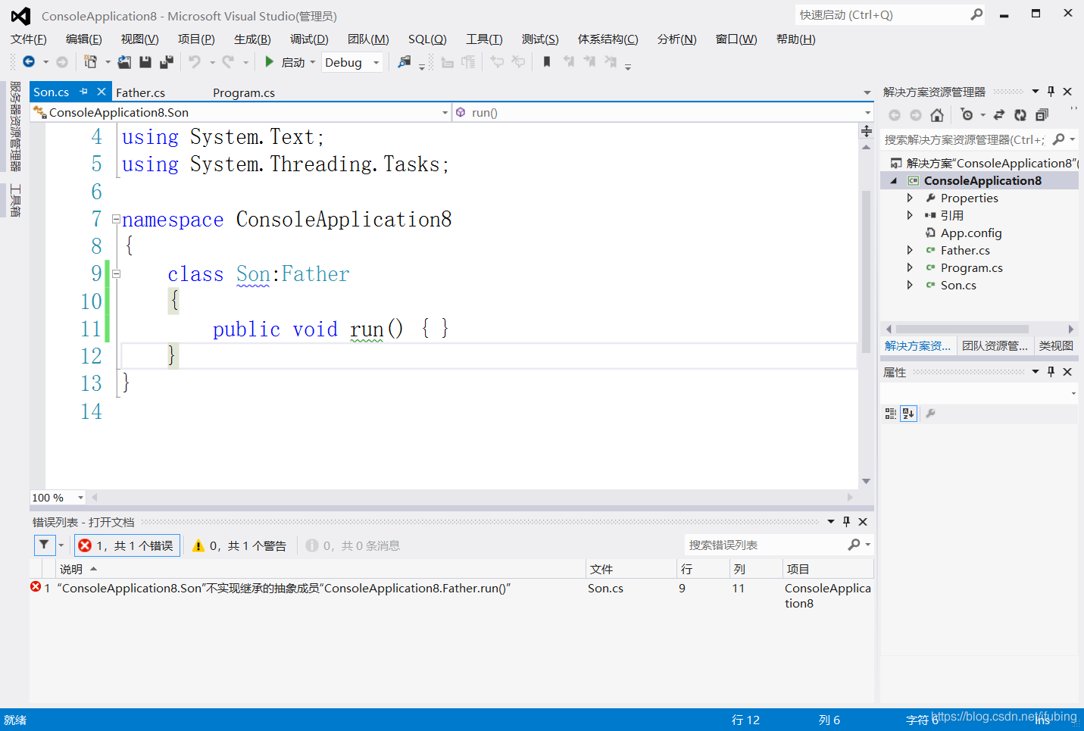
Task: Collapse the namespace ConsoleApplication8 code block
Action: 116,220
